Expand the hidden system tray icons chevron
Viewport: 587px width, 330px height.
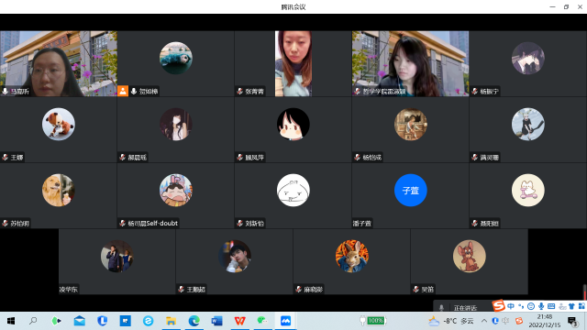[484, 321]
